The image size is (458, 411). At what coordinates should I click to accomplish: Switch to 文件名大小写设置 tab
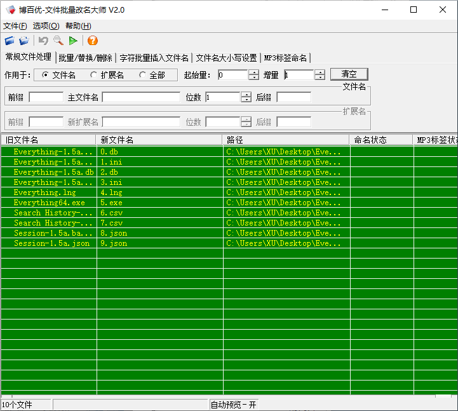[226, 58]
